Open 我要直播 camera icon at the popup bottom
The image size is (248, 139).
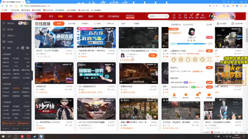(209, 96)
